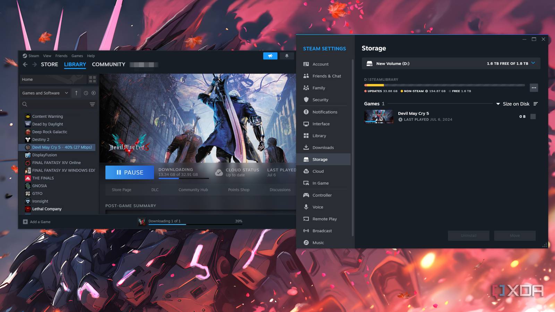Click the Interface monitor icon
The image size is (555, 312).
306,124
